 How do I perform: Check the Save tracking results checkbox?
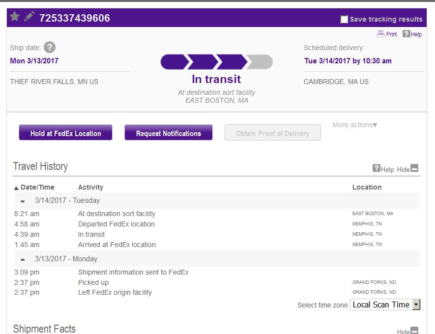tap(344, 19)
